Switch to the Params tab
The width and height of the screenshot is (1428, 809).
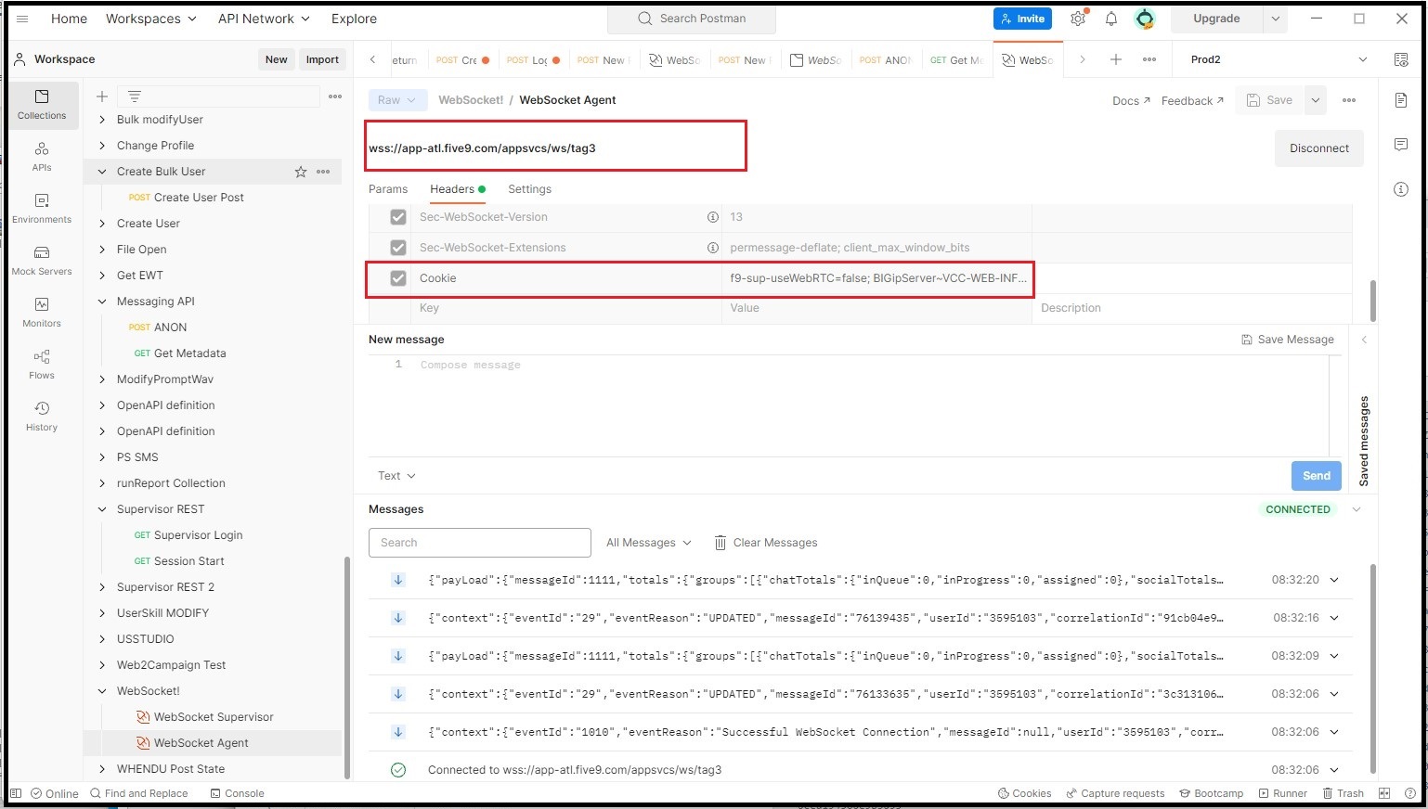388,189
